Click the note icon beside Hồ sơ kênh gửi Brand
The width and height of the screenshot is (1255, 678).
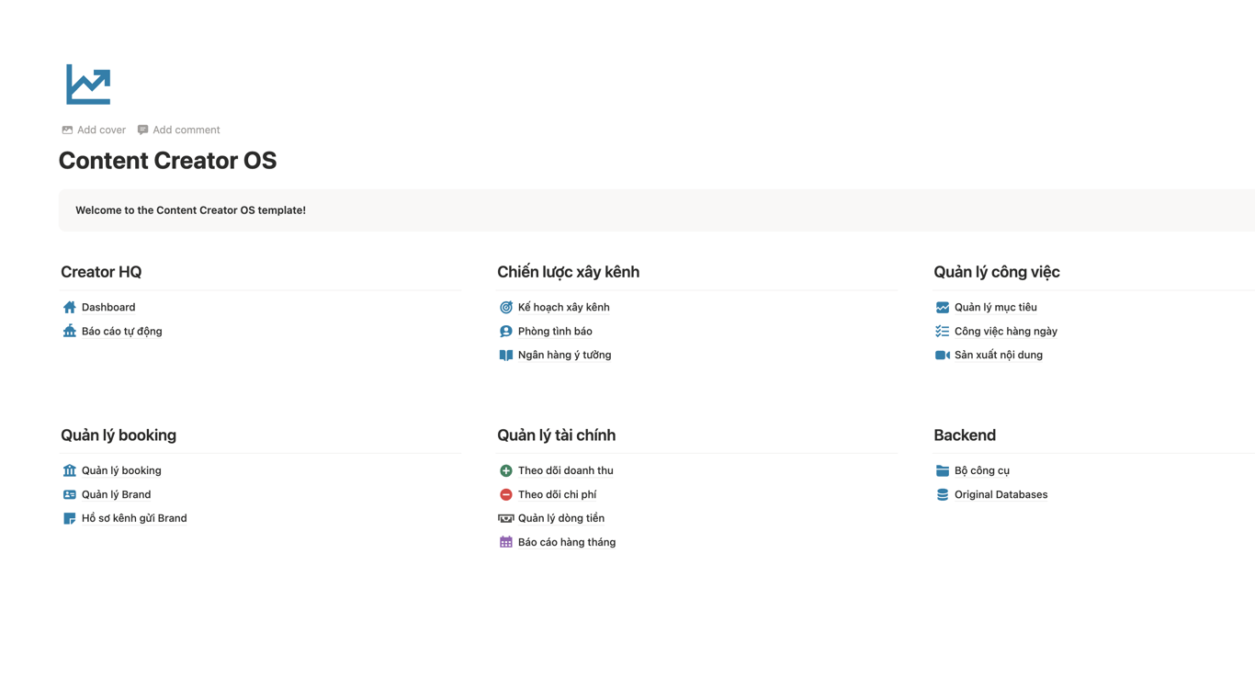[x=70, y=518]
